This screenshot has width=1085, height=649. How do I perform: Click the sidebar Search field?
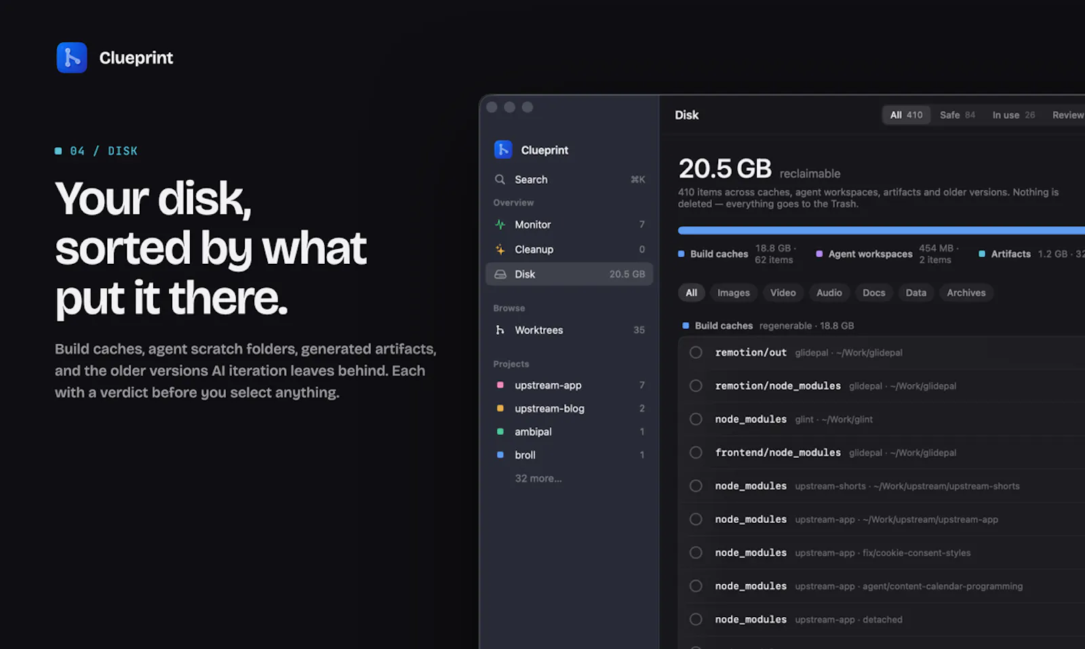570,180
